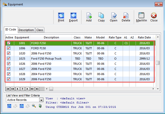Uncheck Active for equipment 1029

tap(9, 79)
